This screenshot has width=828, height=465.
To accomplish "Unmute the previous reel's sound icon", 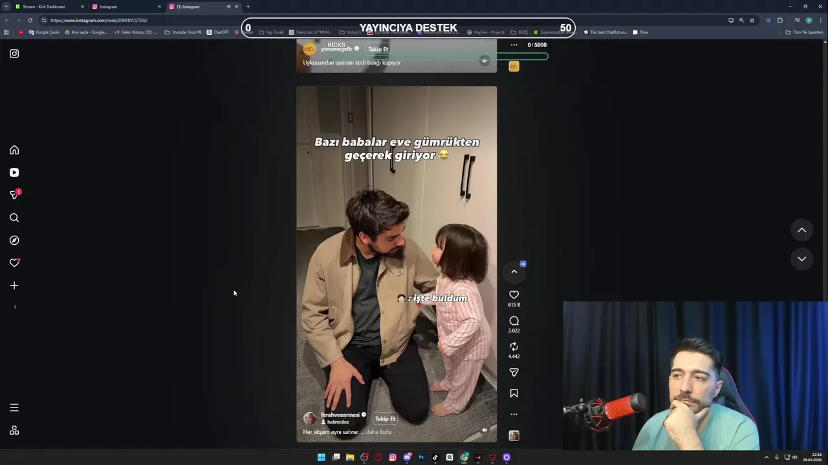I will click(485, 60).
